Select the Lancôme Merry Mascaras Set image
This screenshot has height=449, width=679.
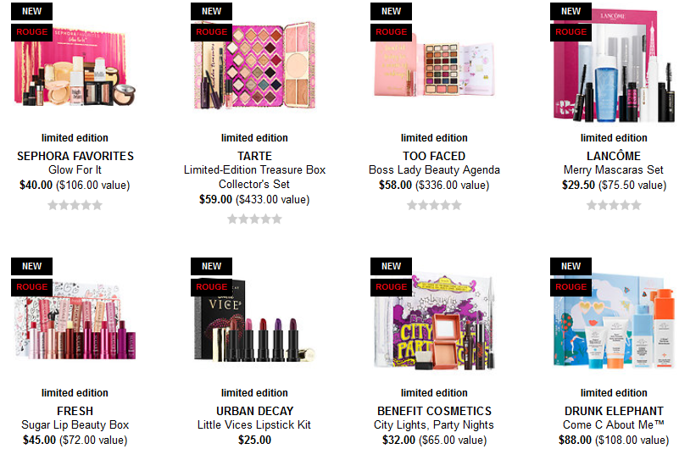click(x=614, y=65)
